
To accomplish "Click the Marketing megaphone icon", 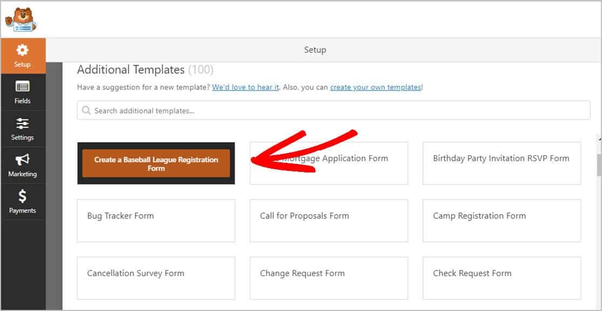I will (22, 160).
